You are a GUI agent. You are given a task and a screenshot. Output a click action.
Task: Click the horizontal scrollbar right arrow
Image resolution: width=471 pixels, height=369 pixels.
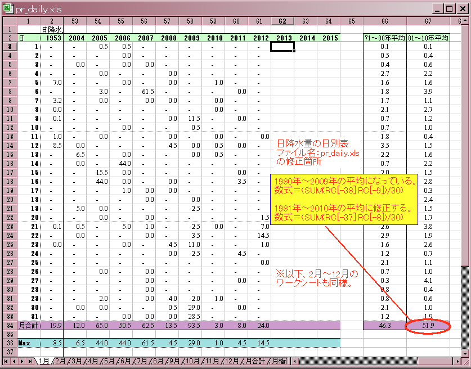pyautogui.click(x=457, y=361)
